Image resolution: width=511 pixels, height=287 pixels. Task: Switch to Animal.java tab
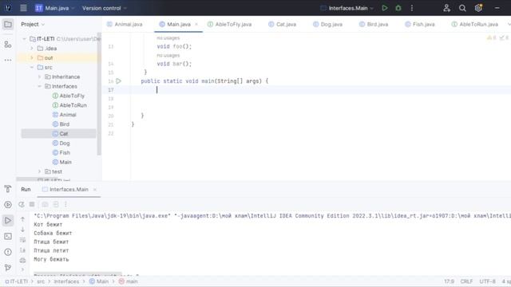point(125,25)
